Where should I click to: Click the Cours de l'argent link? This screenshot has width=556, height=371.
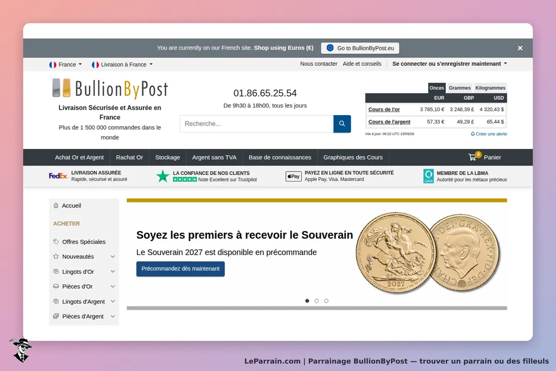[389, 122]
